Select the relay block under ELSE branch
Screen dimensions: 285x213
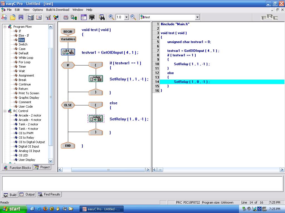pyautogui.click(x=96, y=119)
